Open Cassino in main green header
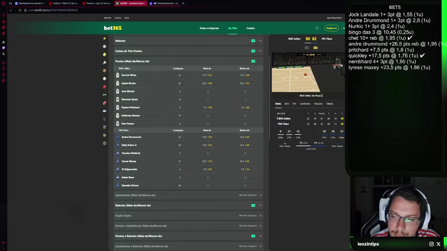This screenshot has width=447, height=251. point(250,28)
